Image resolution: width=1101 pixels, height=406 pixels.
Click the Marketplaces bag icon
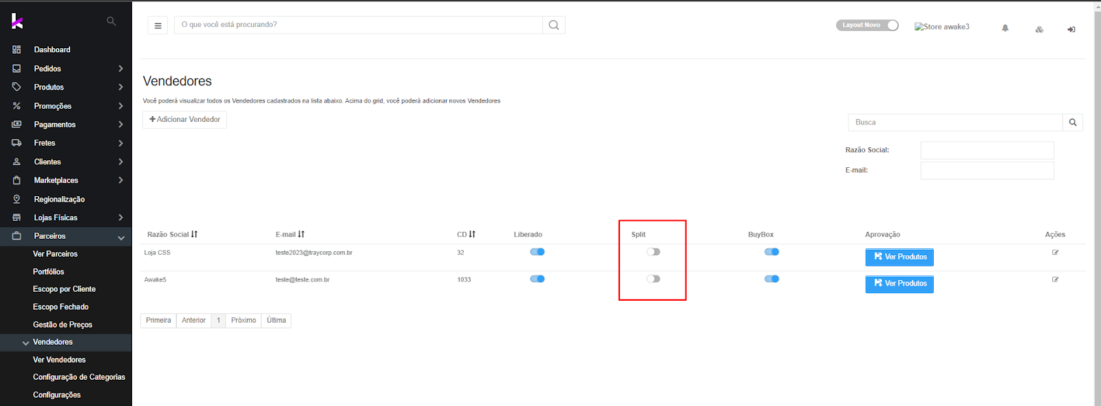pyautogui.click(x=17, y=180)
